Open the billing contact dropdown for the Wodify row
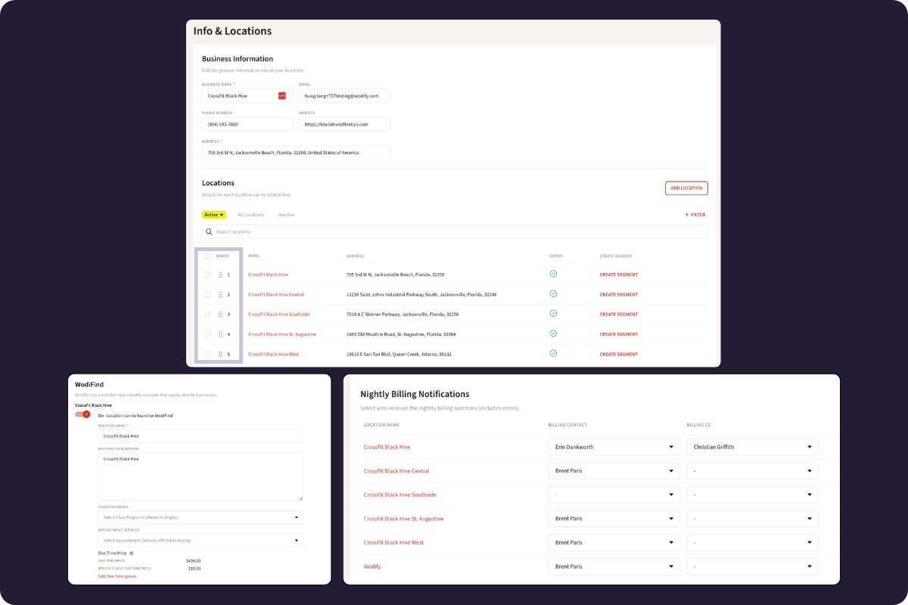 tap(614, 566)
